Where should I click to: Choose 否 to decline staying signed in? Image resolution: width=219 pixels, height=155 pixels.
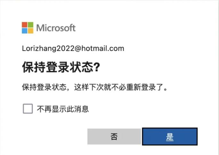point(114,136)
